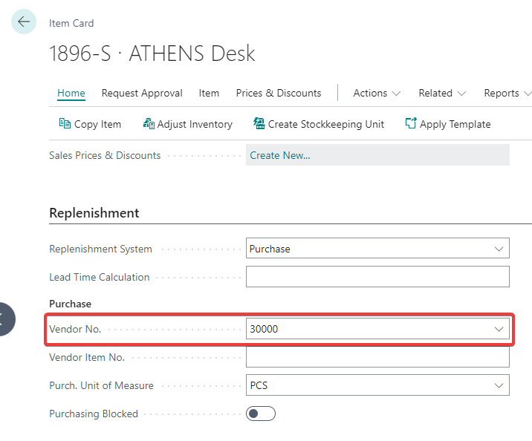Open the Prices & Discounts tab
The height and width of the screenshot is (441, 532).
tap(279, 93)
